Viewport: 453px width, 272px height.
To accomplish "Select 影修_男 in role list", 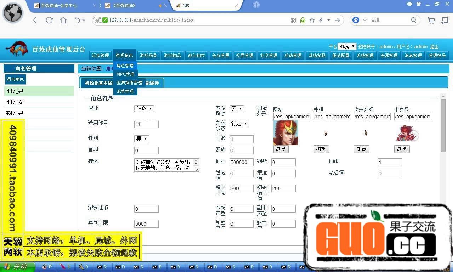I will (39, 113).
